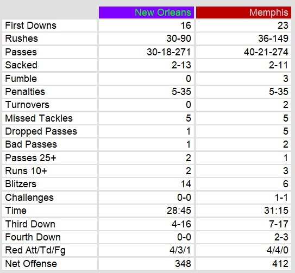Click Memphis Fourth Down value 2-3
Image resolution: width=295 pixels, height=273 pixels.
[x=281, y=237]
